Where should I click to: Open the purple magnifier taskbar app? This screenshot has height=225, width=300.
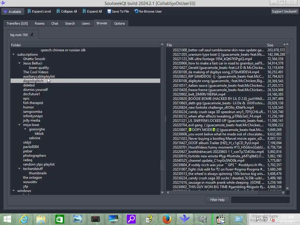pos(131,219)
